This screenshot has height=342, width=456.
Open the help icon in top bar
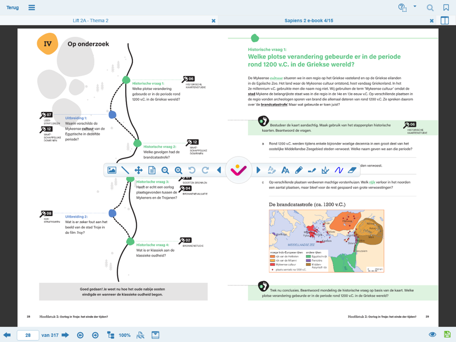[x=402, y=8]
